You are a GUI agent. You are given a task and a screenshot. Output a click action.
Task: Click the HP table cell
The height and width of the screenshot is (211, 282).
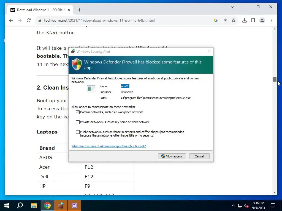point(59,186)
